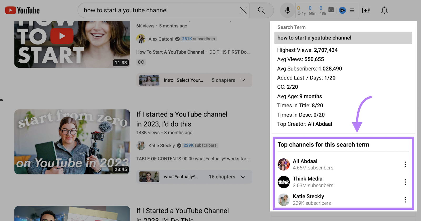The width and height of the screenshot is (421, 221).
Task: Check the 281K subscribers badge
Action: (198, 39)
